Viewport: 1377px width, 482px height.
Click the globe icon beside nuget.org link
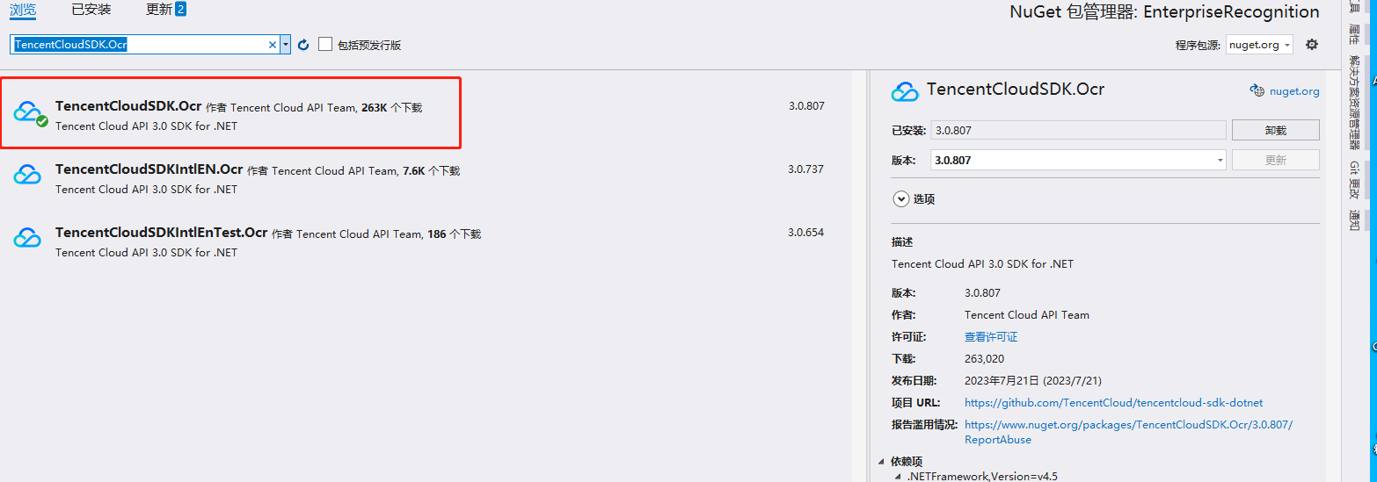(x=1257, y=90)
